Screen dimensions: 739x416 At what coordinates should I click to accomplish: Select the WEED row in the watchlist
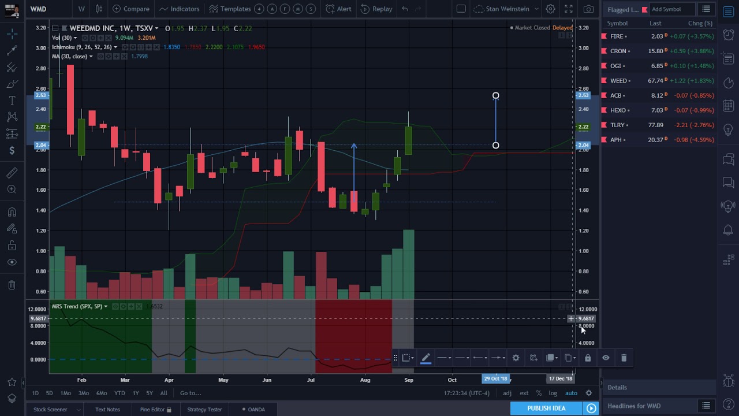(659, 81)
